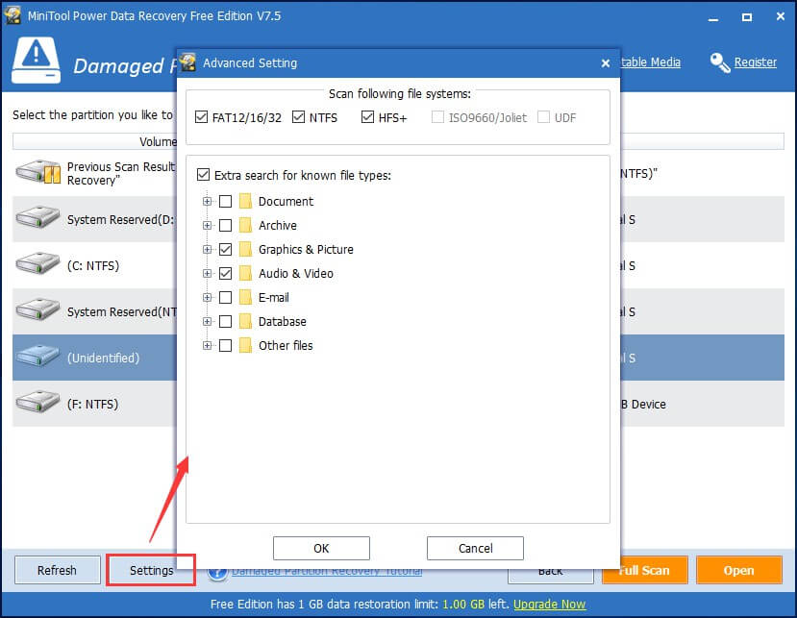This screenshot has height=618, width=797.
Task: Select the "(Unidentified)" partition row text
Action: click(103, 358)
